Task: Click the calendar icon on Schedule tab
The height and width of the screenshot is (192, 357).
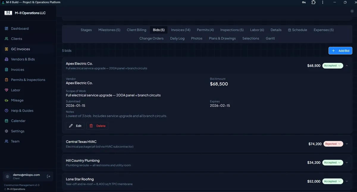Action: point(289,30)
